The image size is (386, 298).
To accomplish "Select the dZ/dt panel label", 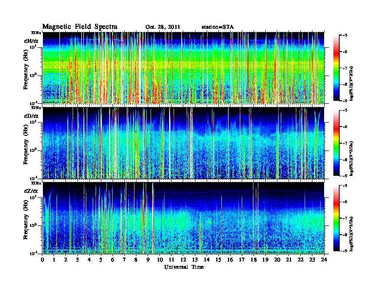I will point(31,191).
